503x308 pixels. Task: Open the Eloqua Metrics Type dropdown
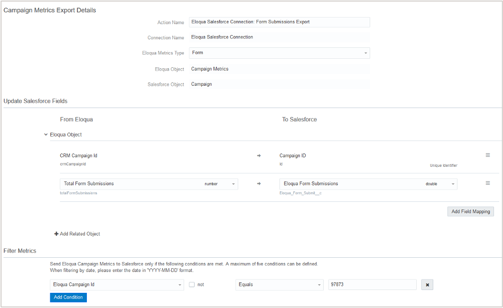[279, 53]
